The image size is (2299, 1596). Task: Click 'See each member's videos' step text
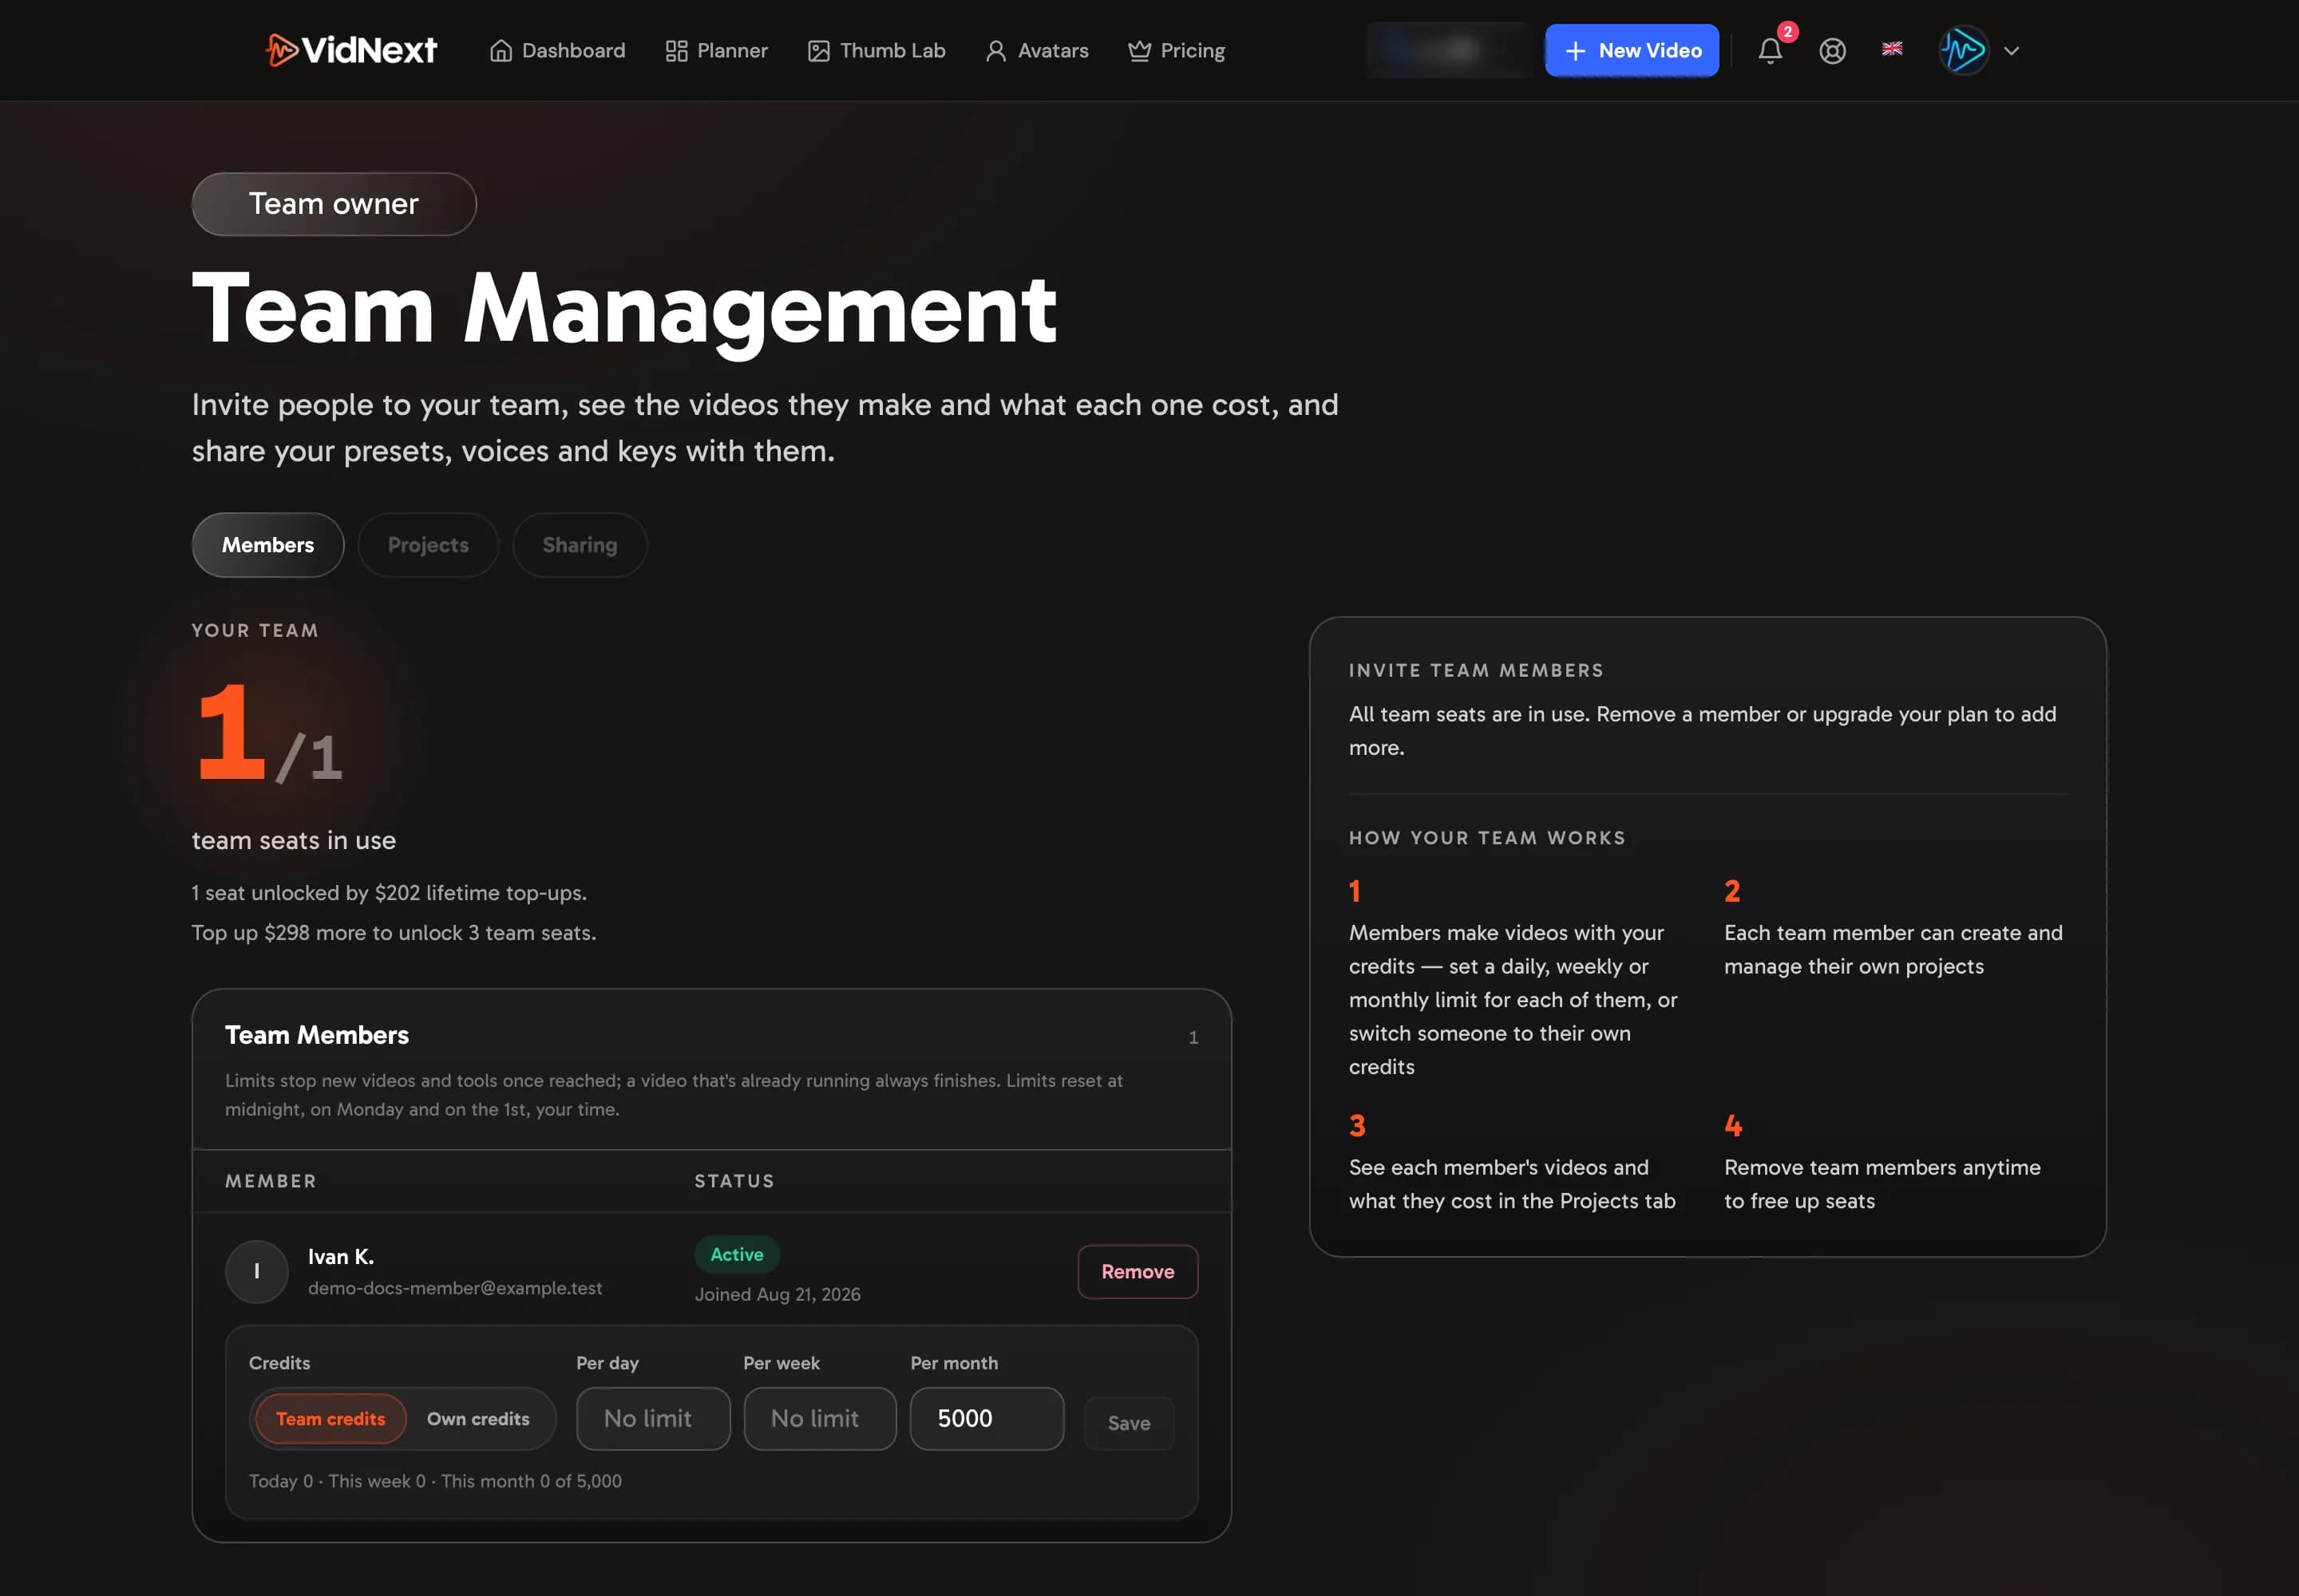click(x=1512, y=1184)
